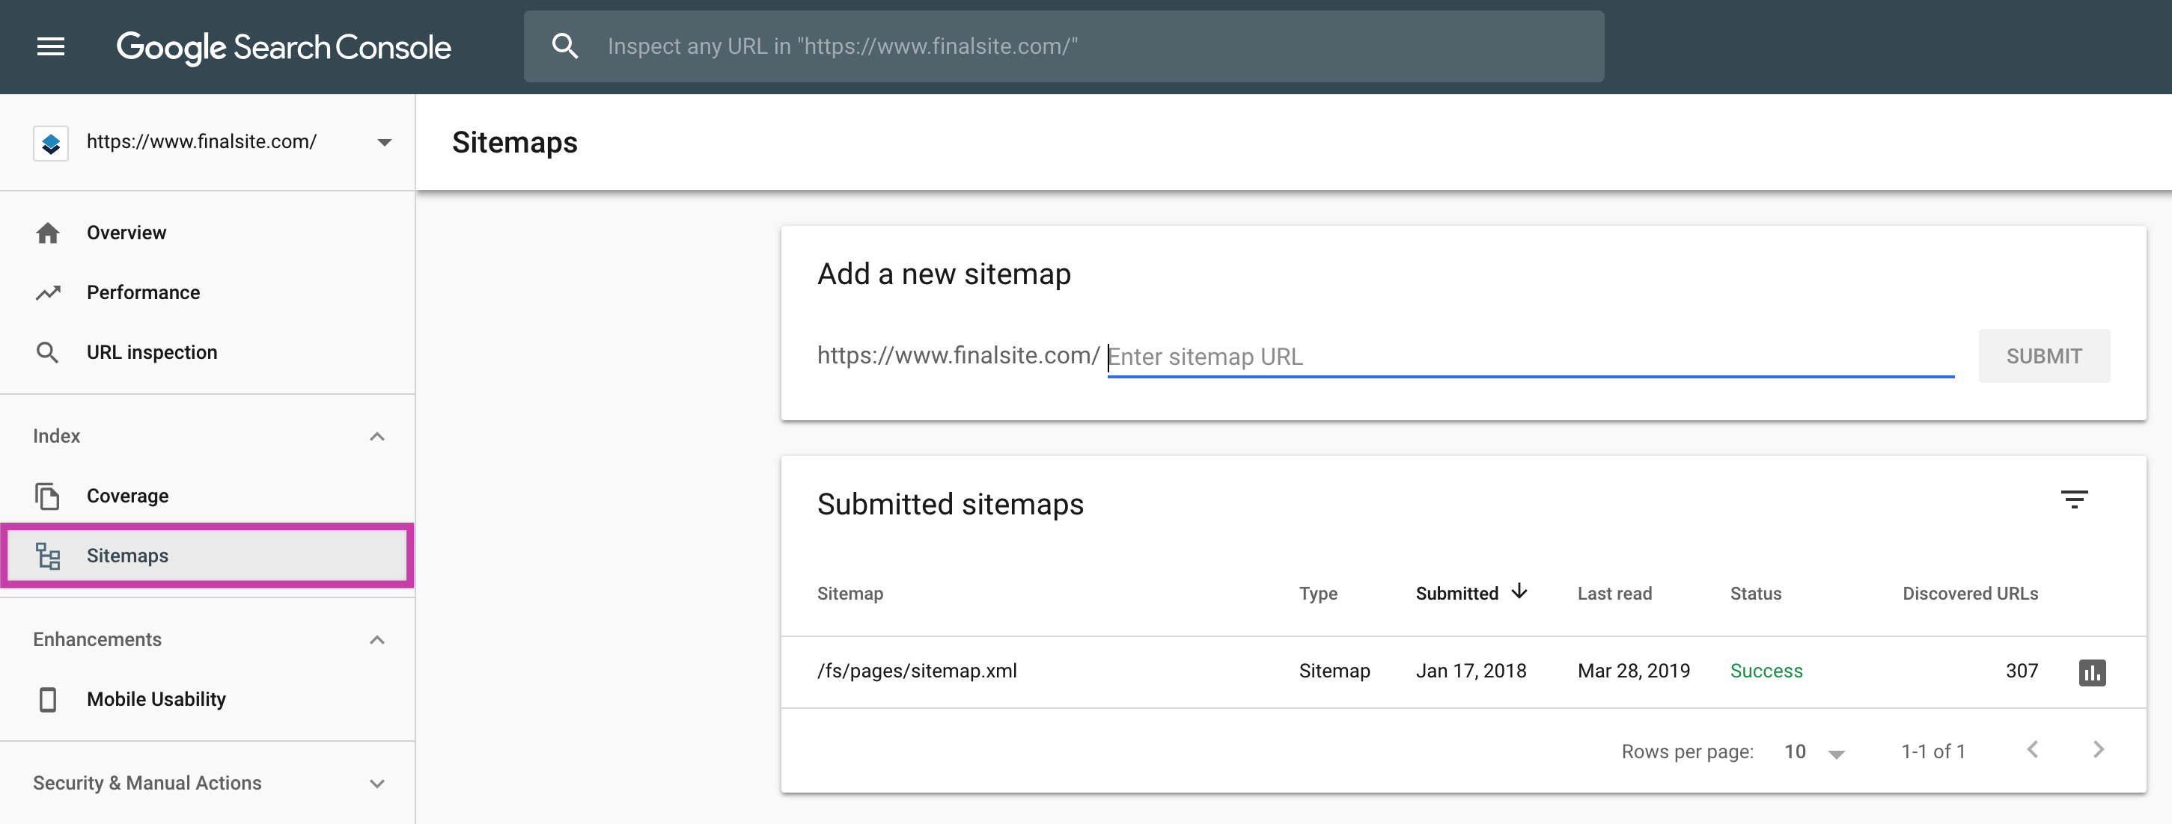Click the https://www.finalsite.com/ property name

pyautogui.click(x=201, y=141)
